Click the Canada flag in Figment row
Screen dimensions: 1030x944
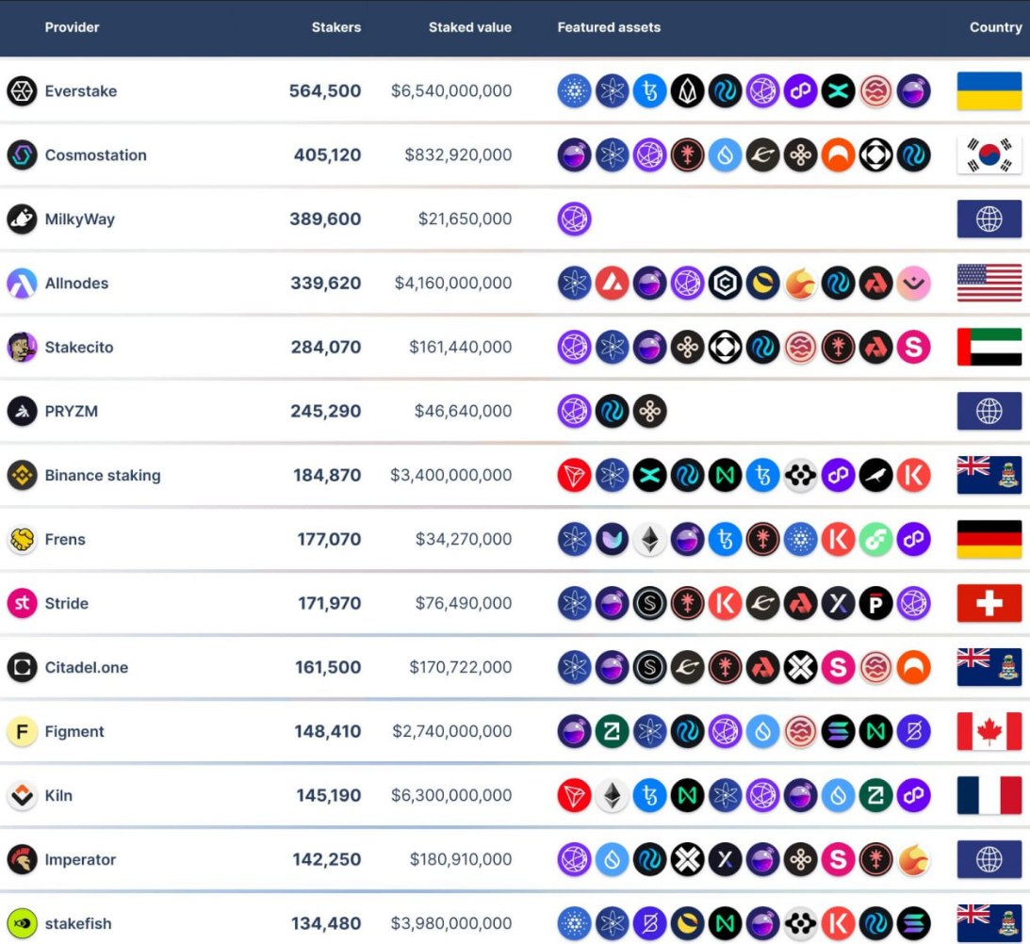pyautogui.click(x=989, y=731)
